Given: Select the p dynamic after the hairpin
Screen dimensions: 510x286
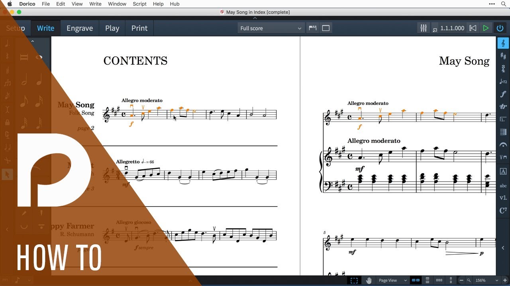Looking at the screenshot, I should tap(481, 253).
